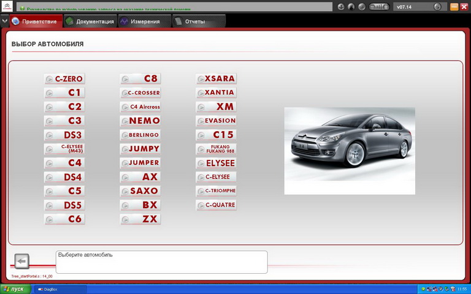Choose the JUMPY model
Viewport: 471px width, 294px height.
tap(140, 149)
